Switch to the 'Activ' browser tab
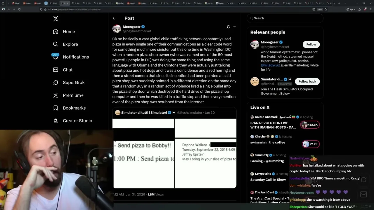The height and width of the screenshot is (210, 374). pyautogui.click(x=131, y=3)
